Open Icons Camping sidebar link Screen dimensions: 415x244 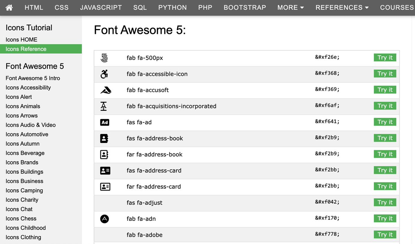tap(24, 190)
